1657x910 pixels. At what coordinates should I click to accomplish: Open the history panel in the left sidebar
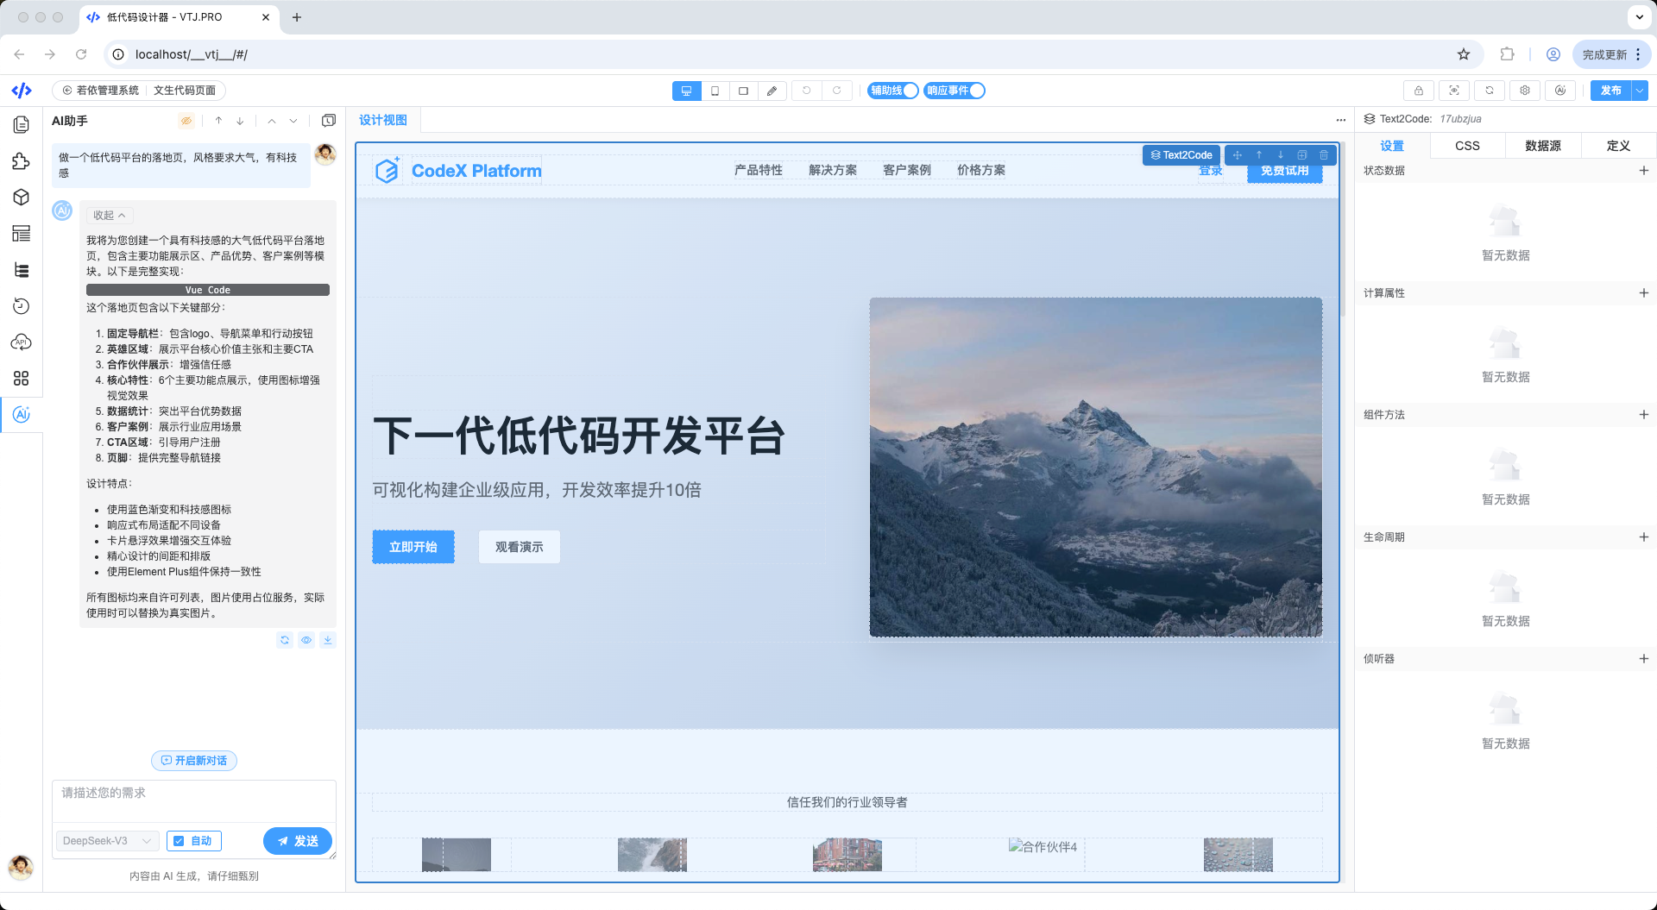click(x=22, y=306)
